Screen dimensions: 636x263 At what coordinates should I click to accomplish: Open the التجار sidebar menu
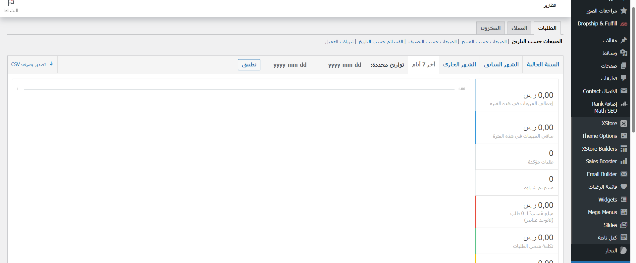pyautogui.click(x=601, y=250)
